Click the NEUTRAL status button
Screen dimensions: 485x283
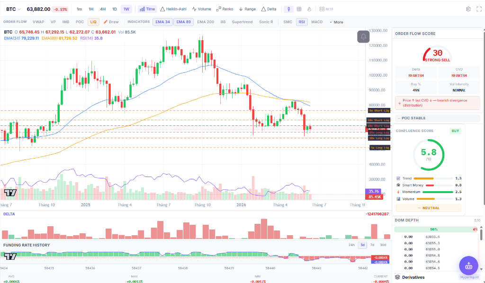[x=429, y=208]
